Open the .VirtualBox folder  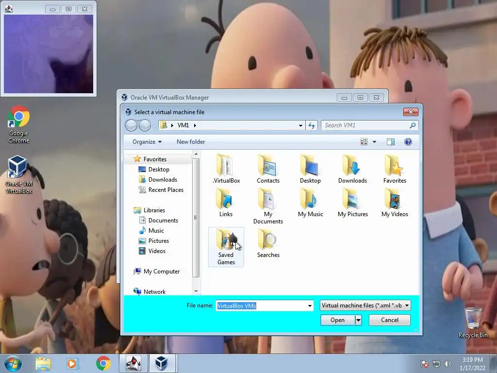pos(226,169)
